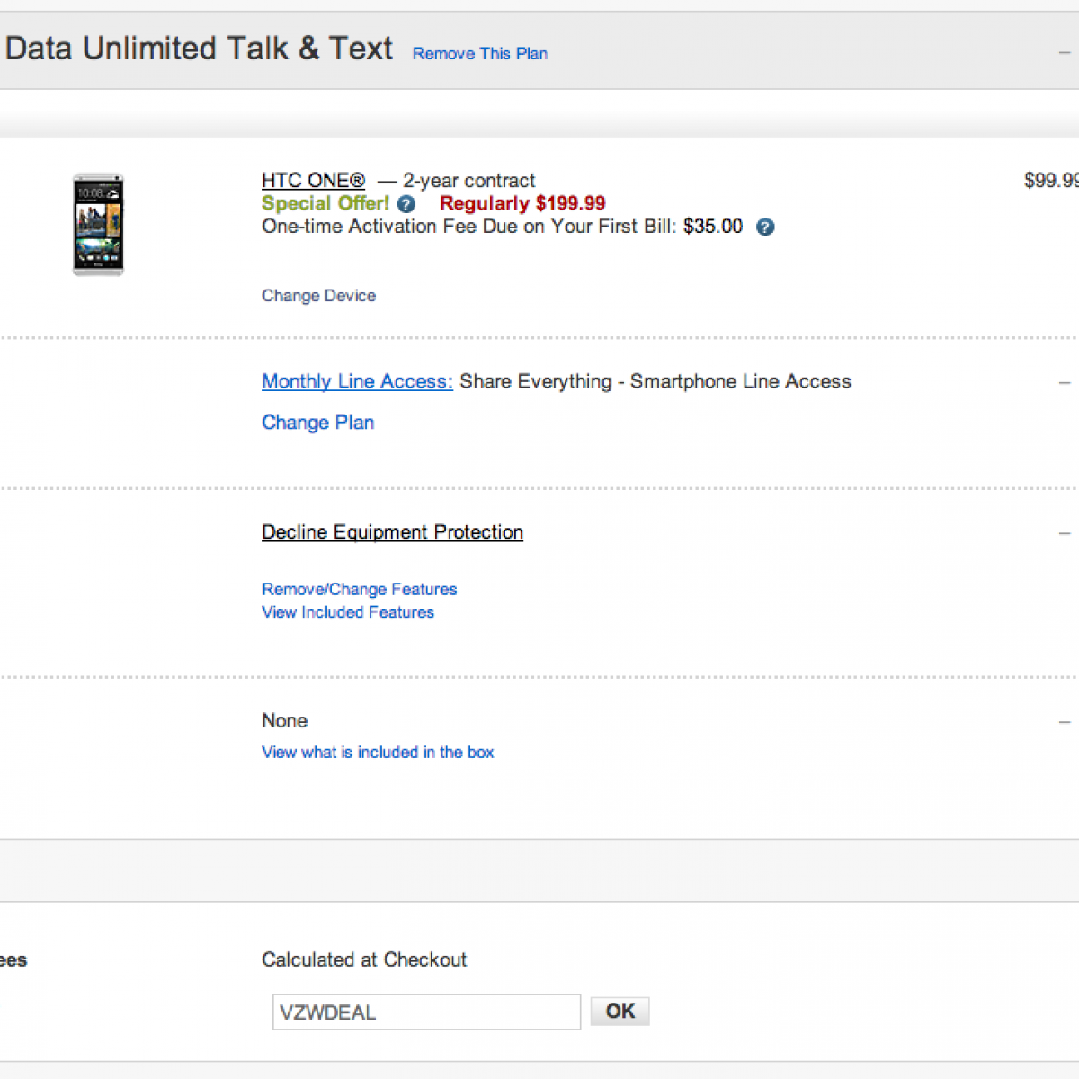The height and width of the screenshot is (1079, 1079).
Task: Click Change Device under the phone
Action: tap(318, 296)
